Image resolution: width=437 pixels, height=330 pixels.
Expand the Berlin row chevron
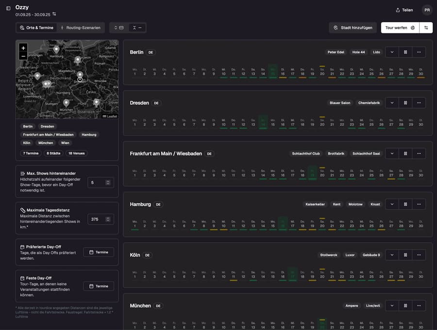(392, 52)
